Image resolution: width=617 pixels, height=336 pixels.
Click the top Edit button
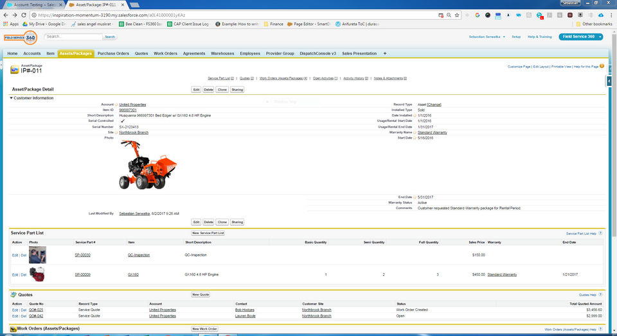pos(196,90)
